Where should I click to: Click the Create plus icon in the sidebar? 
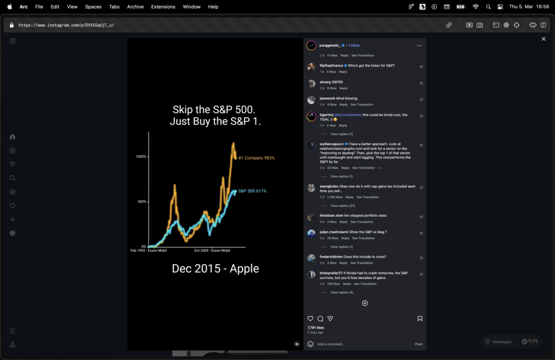pos(12,220)
